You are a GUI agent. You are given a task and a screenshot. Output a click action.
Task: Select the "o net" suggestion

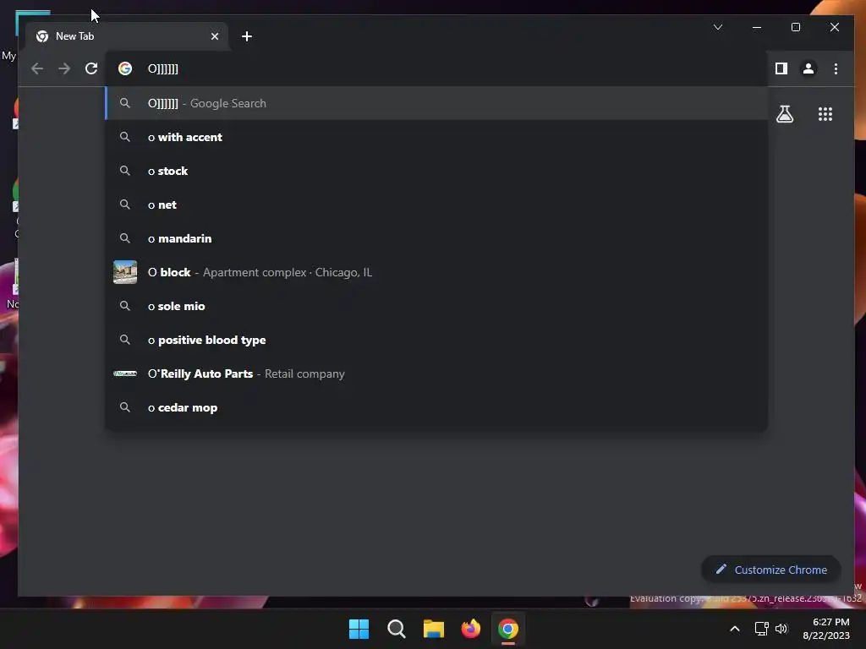click(x=436, y=205)
